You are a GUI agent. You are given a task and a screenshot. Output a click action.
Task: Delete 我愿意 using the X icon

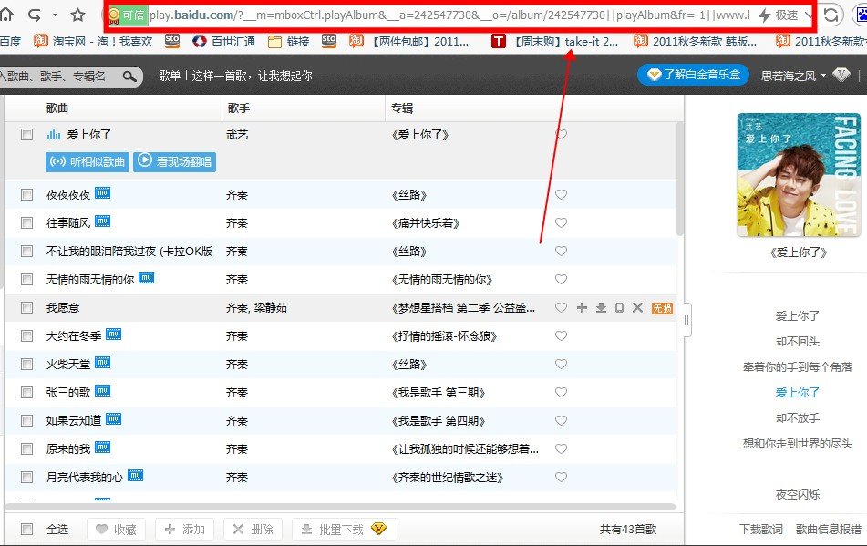click(637, 309)
